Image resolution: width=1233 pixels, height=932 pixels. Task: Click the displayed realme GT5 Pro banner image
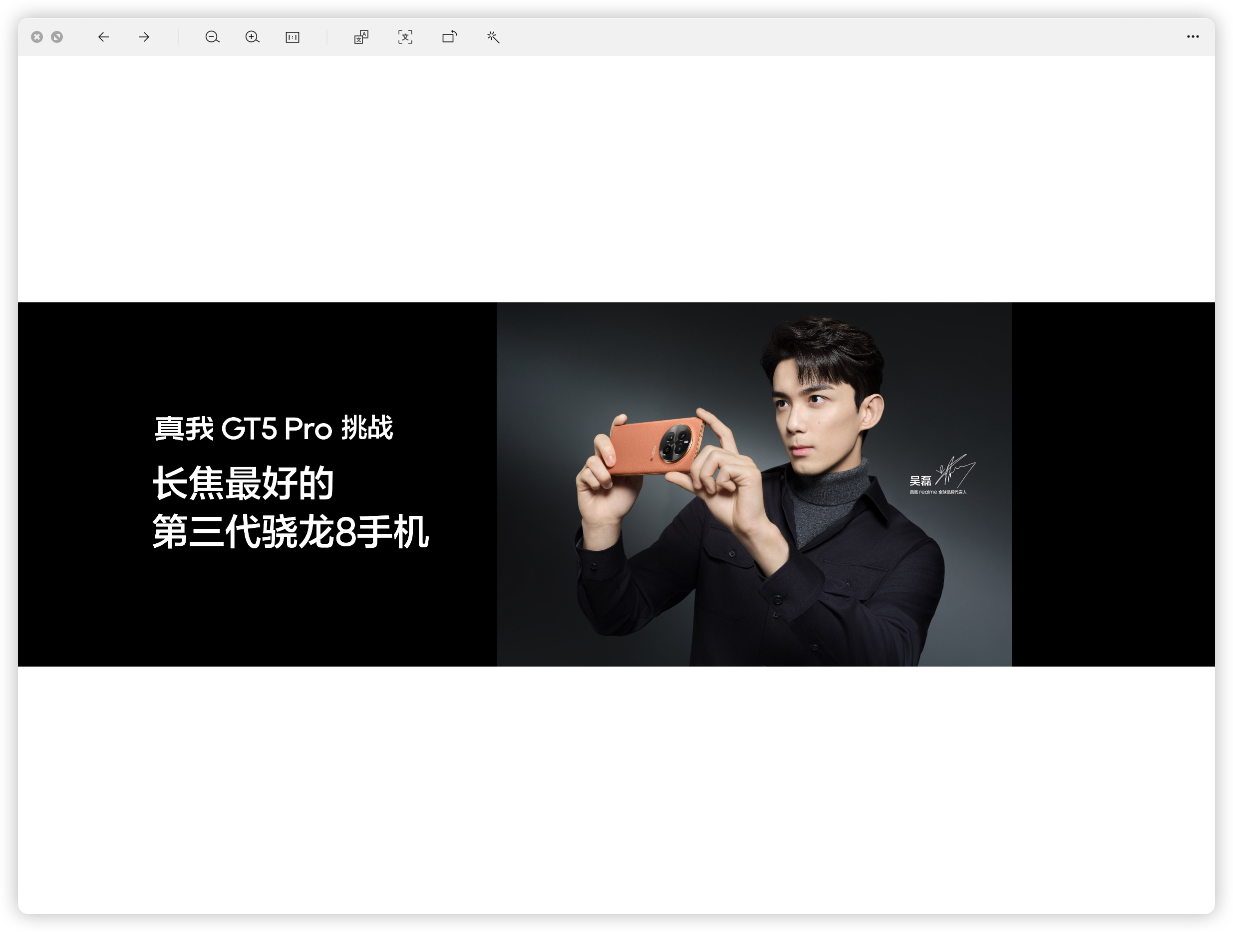616,484
